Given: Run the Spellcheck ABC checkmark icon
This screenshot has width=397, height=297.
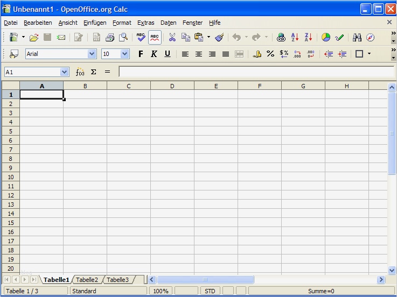Looking at the screenshot, I should click(x=141, y=37).
